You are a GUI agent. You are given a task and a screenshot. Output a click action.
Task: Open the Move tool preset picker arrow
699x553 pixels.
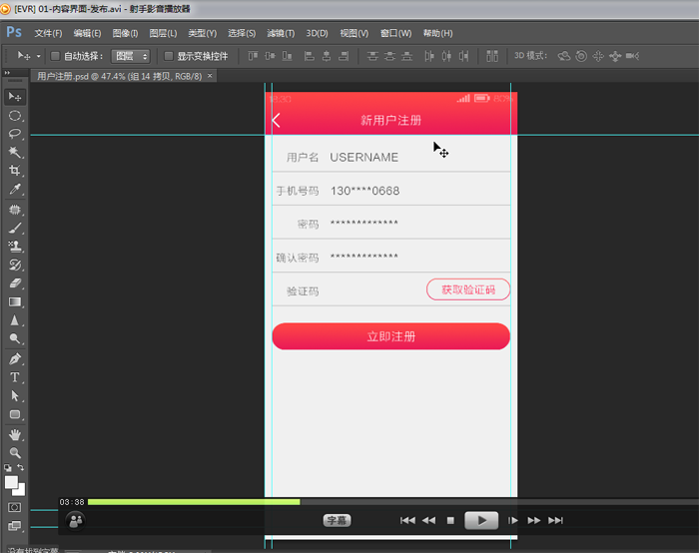coord(38,56)
